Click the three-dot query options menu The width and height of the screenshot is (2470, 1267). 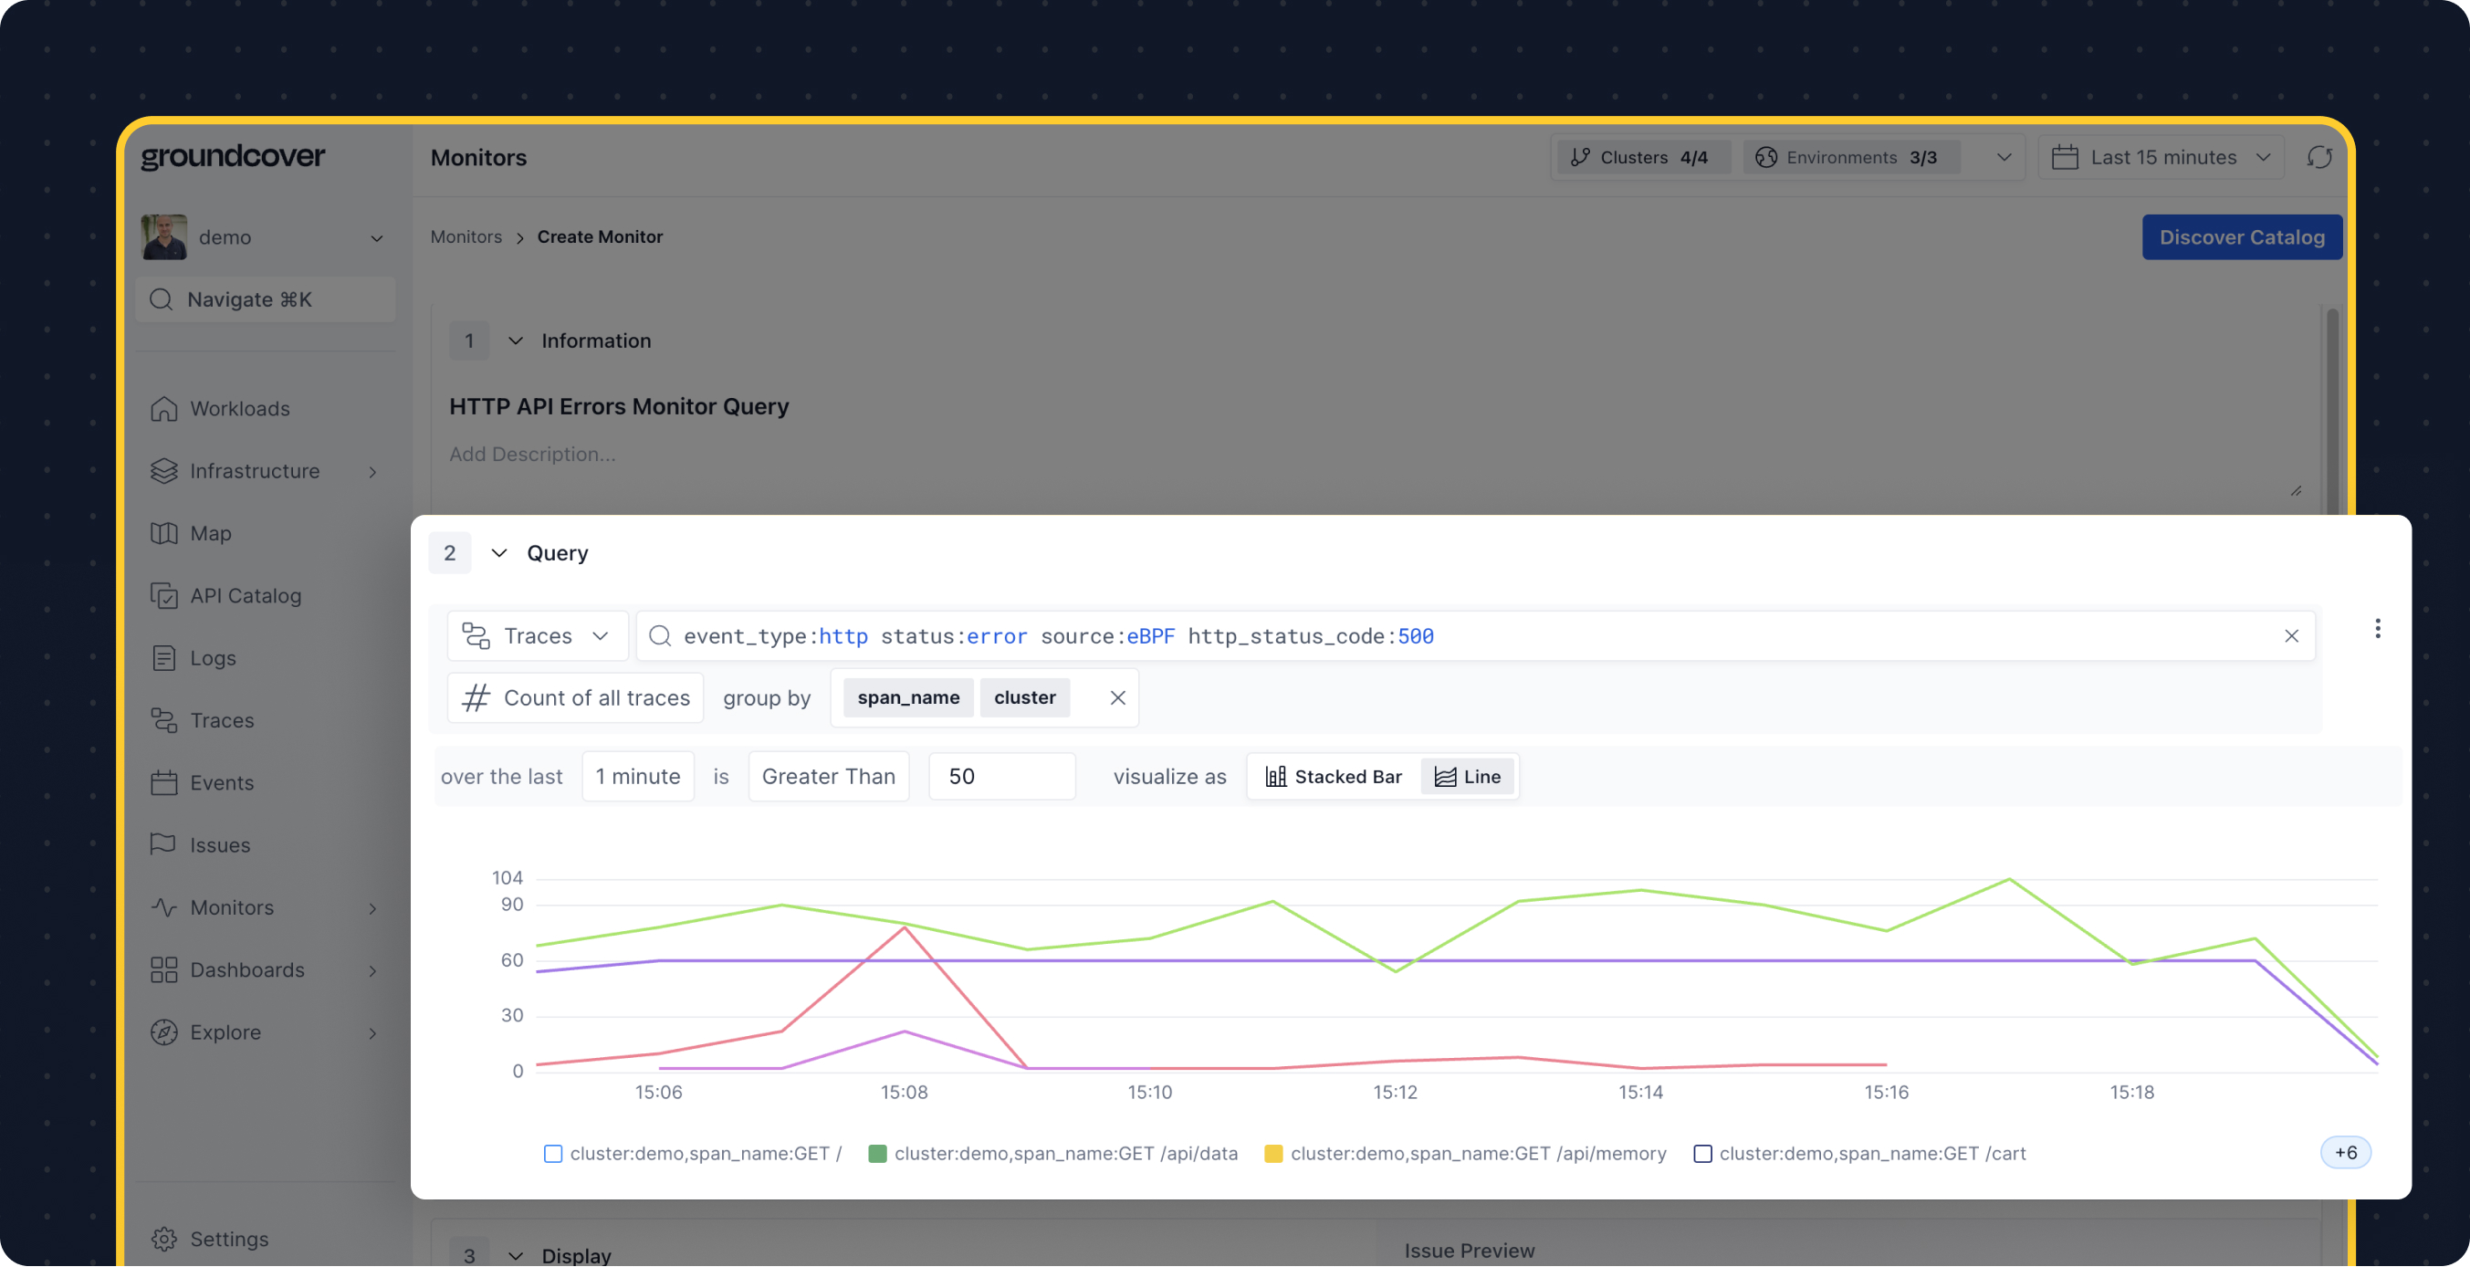pyautogui.click(x=2377, y=628)
